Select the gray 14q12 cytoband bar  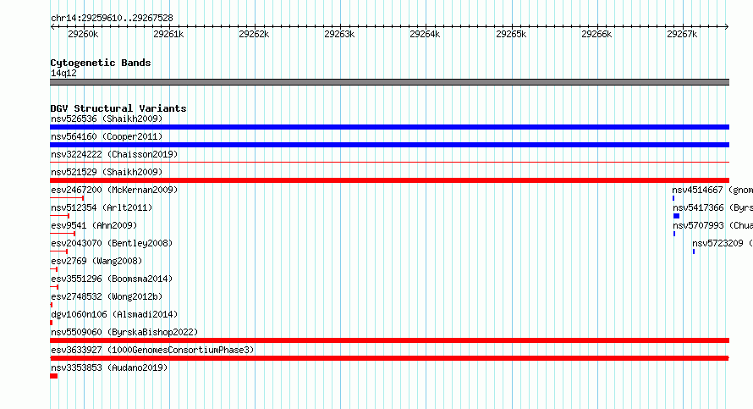[389, 82]
